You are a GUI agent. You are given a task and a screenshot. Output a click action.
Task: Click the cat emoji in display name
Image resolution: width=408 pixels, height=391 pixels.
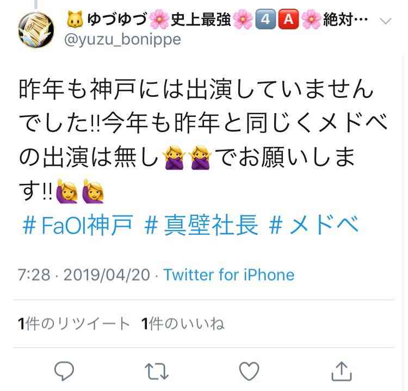click(x=75, y=19)
